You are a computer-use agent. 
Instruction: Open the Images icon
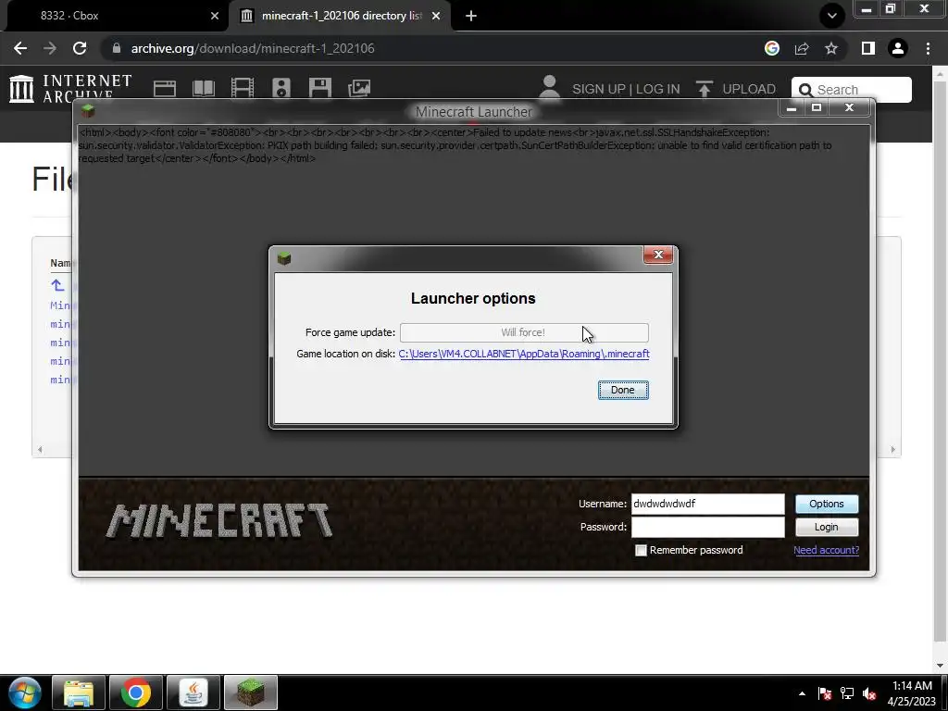point(359,88)
